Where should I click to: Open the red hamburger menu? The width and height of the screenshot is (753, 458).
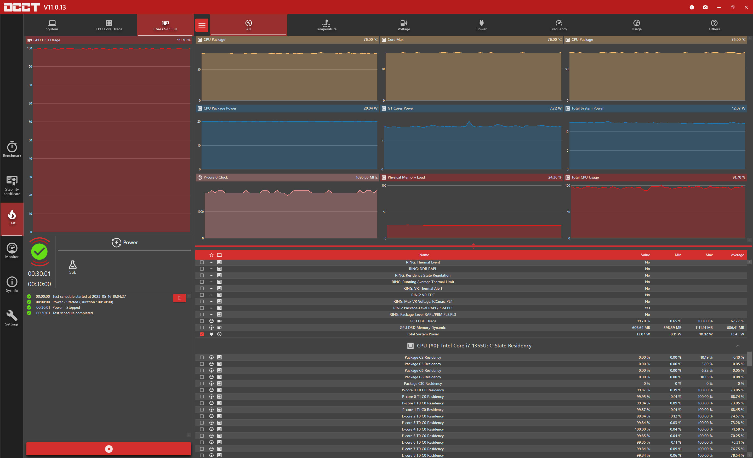tap(202, 25)
